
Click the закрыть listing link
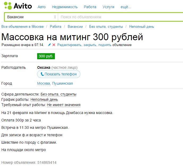pyautogui.click(x=90, y=45)
